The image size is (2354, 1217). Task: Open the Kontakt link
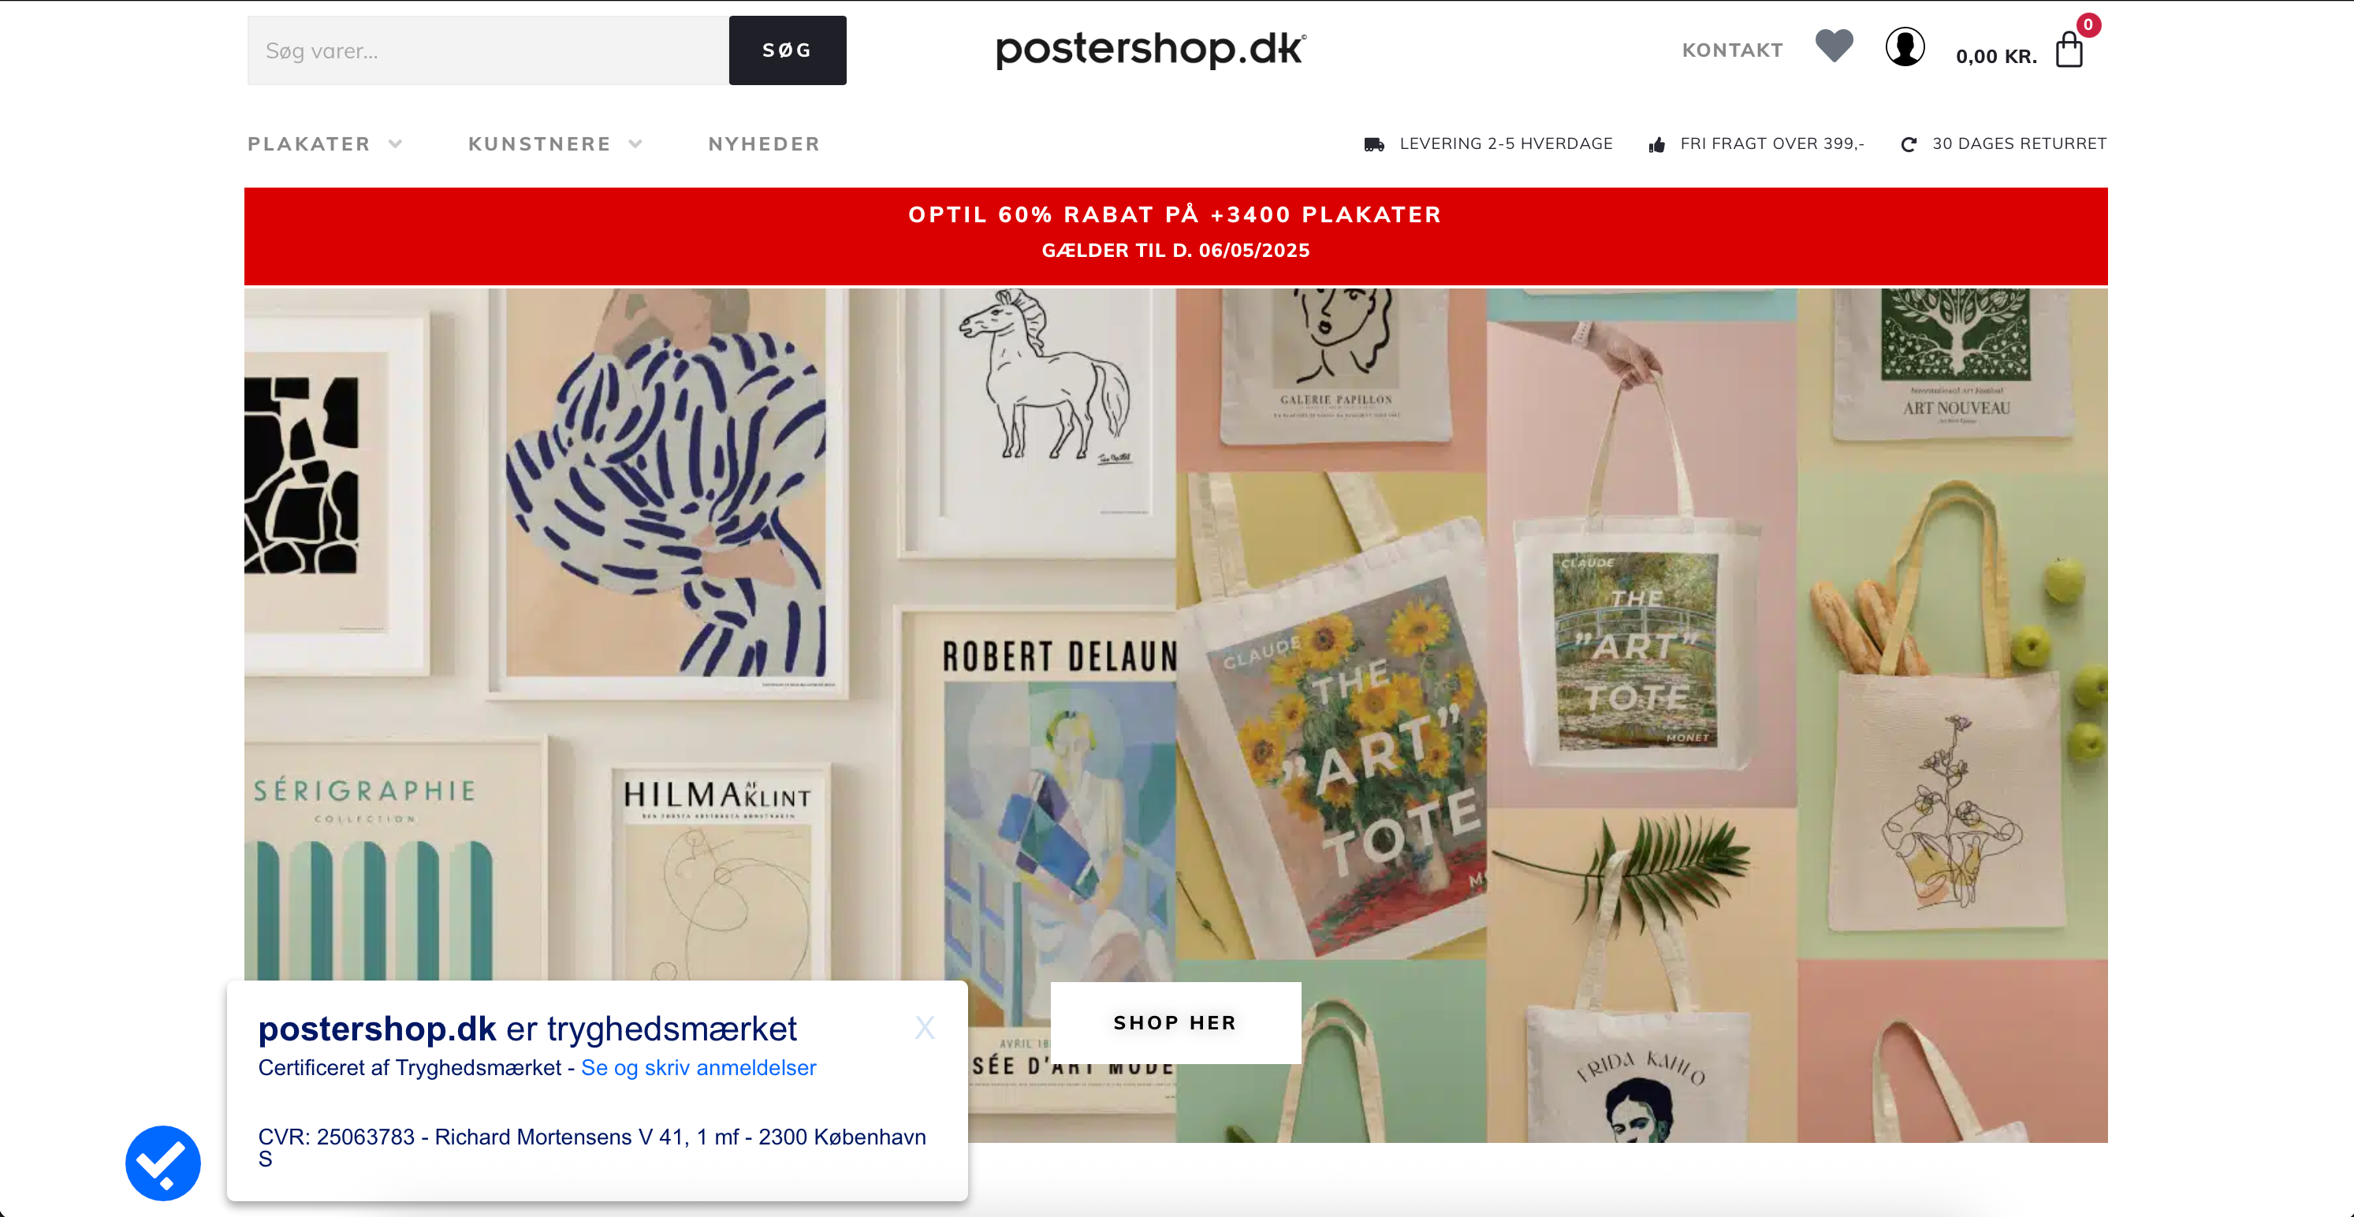pos(1732,50)
